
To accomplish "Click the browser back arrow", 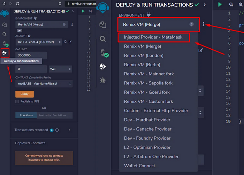I will tap(4, 3).
